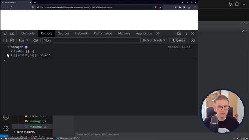
Task: Click the address bar file URL
Action: click(x=79, y=7)
